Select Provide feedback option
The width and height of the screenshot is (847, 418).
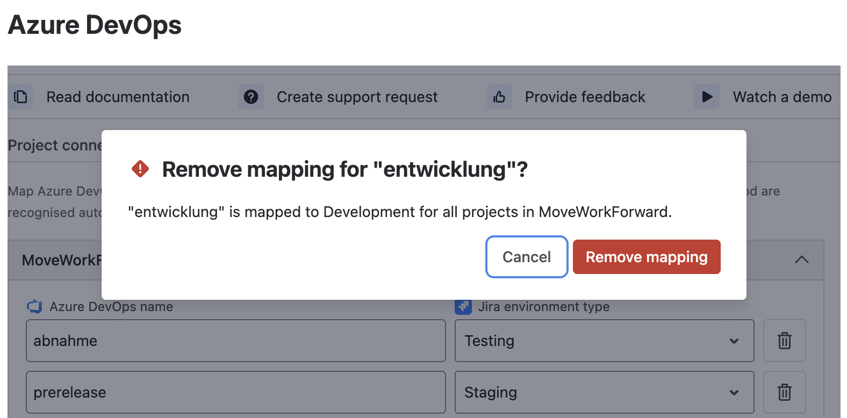[x=585, y=97]
